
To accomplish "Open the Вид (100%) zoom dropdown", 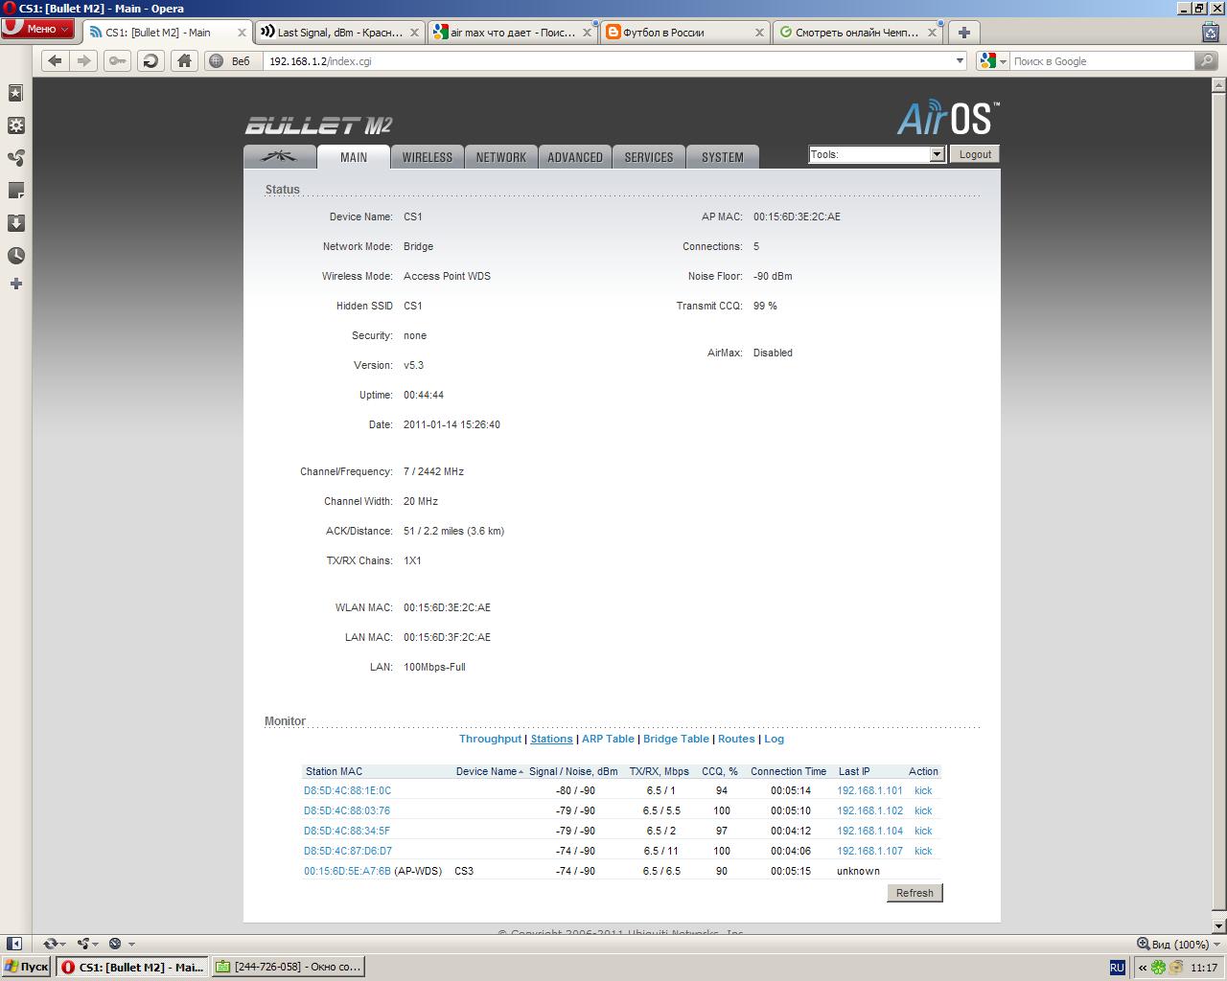I will click(1178, 944).
